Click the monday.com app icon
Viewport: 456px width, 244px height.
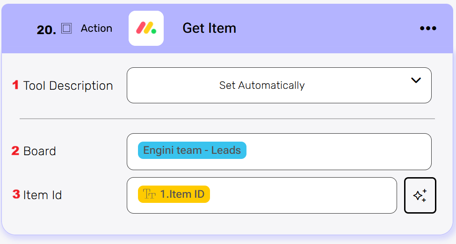146,29
